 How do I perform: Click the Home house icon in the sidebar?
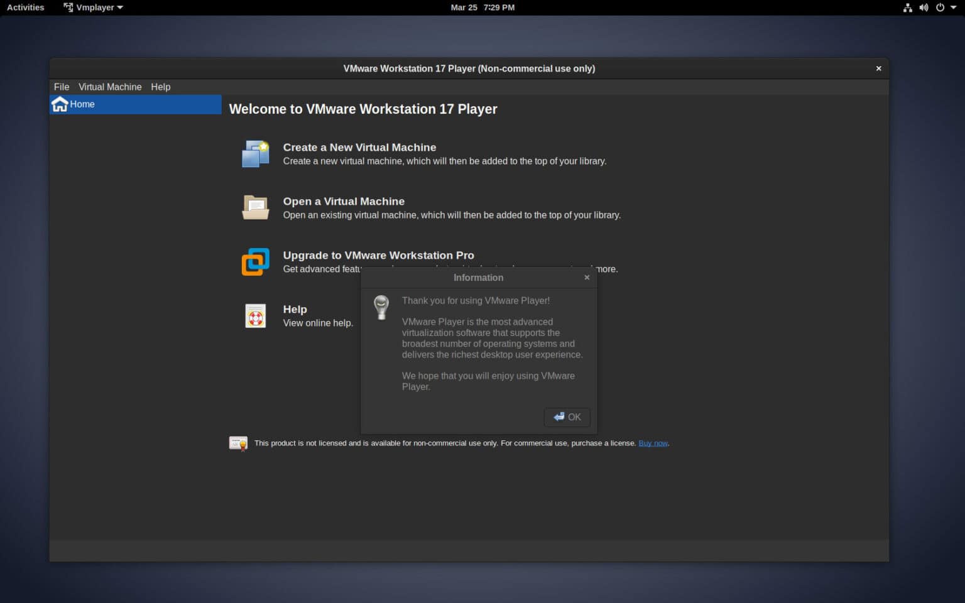point(60,104)
